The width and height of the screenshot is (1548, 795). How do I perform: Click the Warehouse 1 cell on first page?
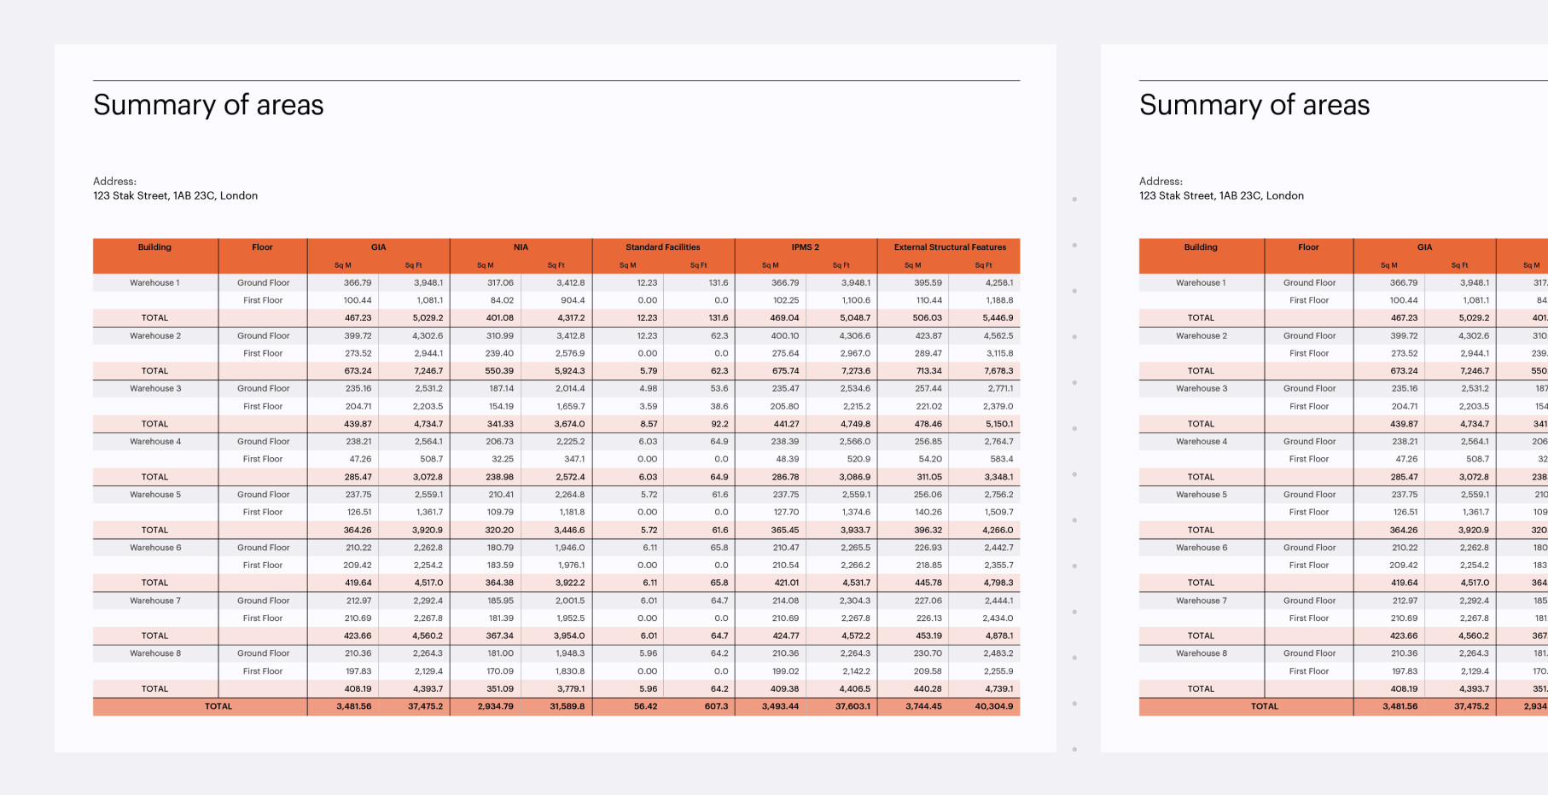154,283
